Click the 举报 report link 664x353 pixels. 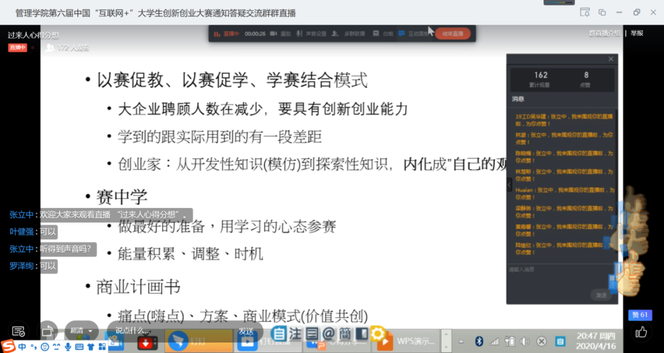pos(637,33)
